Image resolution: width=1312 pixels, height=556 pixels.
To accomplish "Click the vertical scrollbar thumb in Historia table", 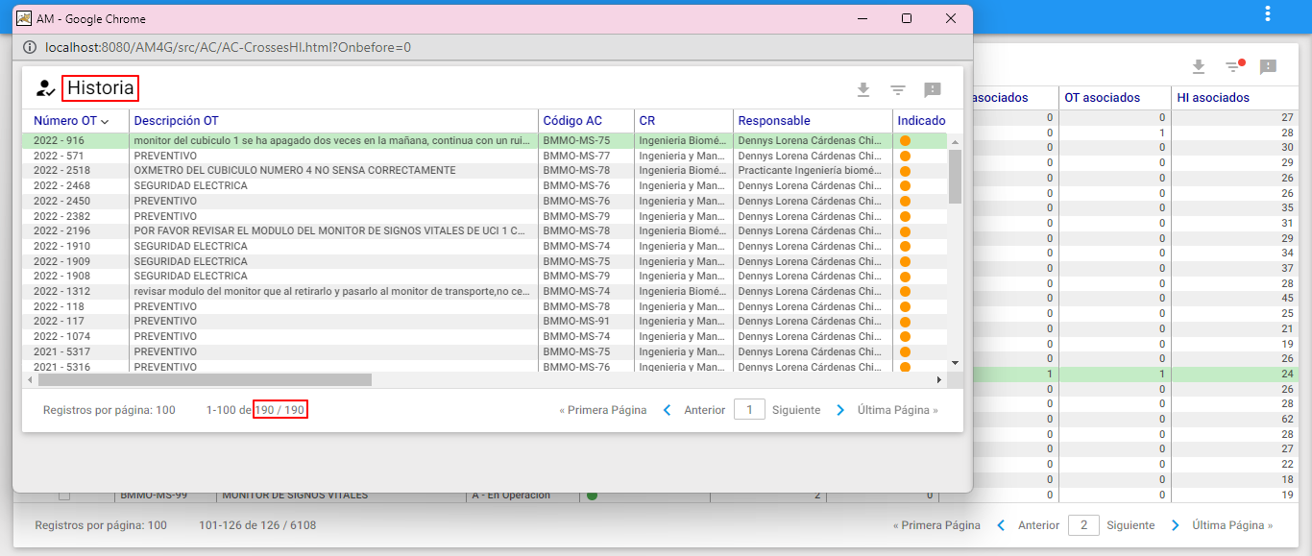I will [x=955, y=176].
